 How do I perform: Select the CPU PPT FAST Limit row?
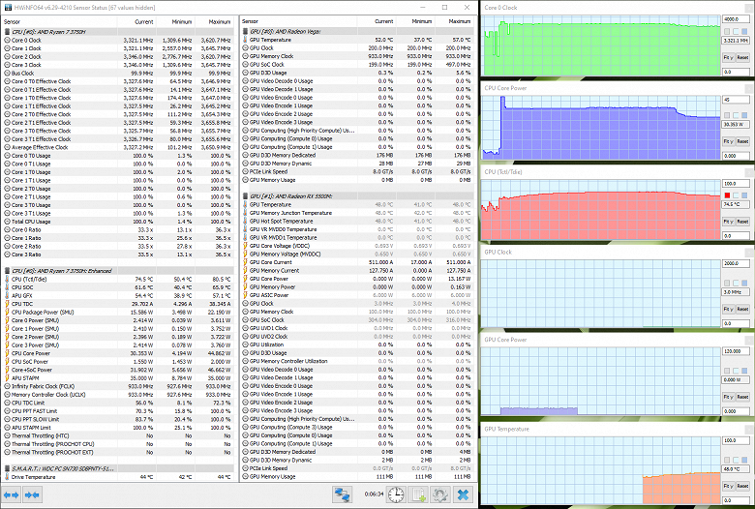click(x=117, y=410)
